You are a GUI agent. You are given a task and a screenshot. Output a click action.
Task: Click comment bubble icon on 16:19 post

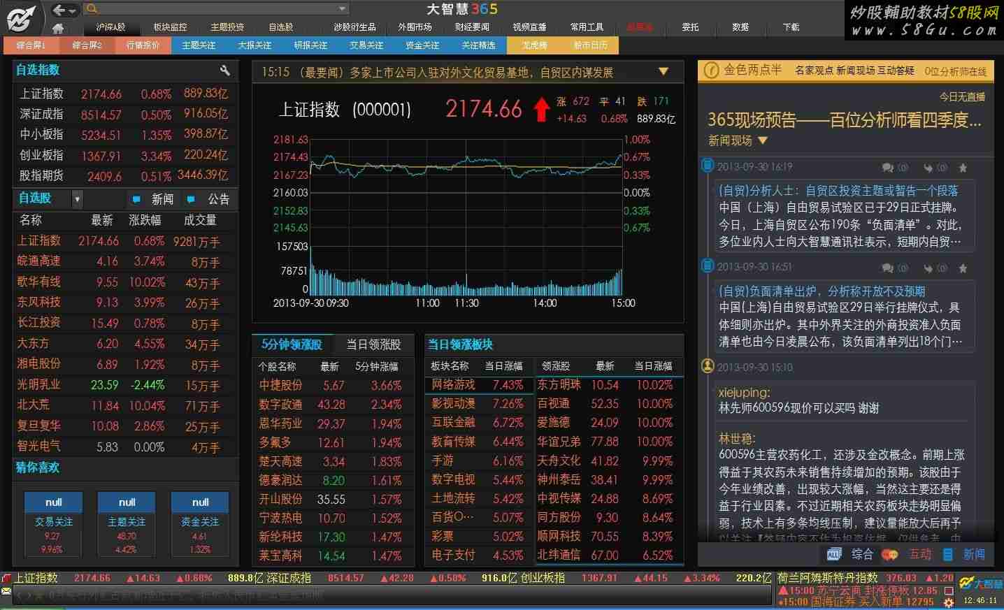coord(888,168)
